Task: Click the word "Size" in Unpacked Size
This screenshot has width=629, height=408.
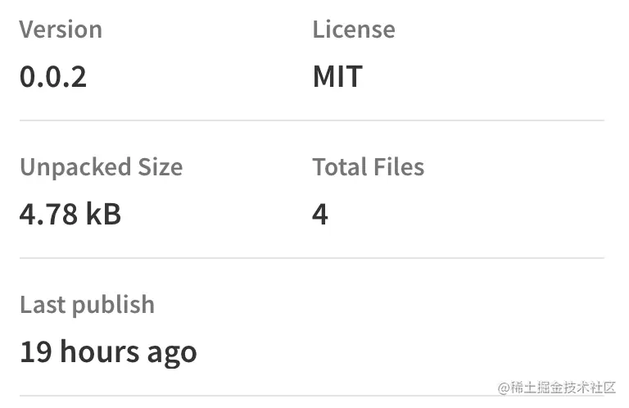Action: (x=160, y=167)
